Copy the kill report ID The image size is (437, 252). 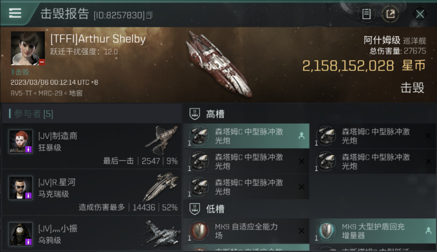[x=150, y=15]
